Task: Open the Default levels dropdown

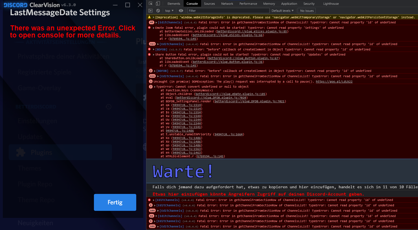Action: click(x=282, y=10)
